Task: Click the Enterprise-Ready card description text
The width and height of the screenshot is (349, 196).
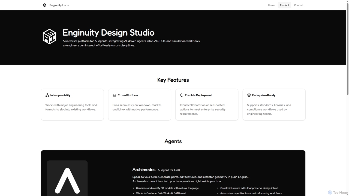Action: point(269,109)
